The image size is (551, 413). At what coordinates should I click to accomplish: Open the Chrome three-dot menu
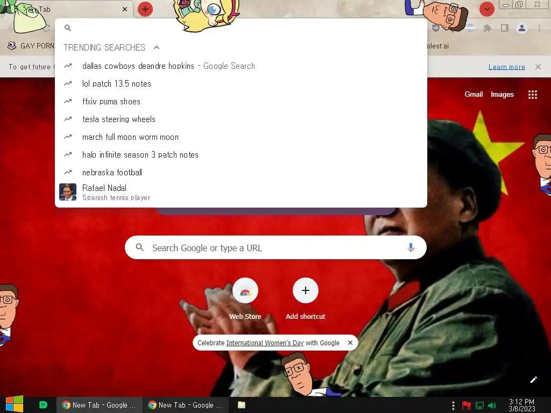[x=539, y=28]
